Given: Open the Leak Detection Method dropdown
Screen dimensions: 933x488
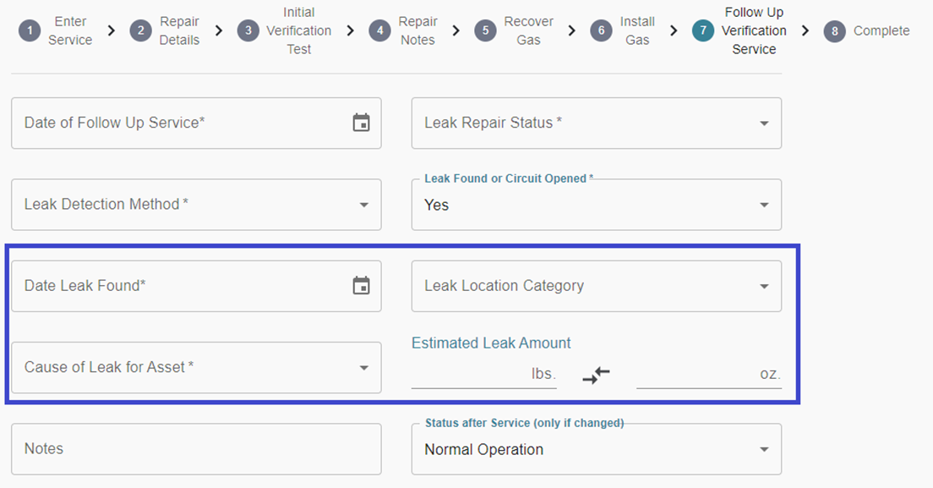Looking at the screenshot, I should tap(196, 205).
